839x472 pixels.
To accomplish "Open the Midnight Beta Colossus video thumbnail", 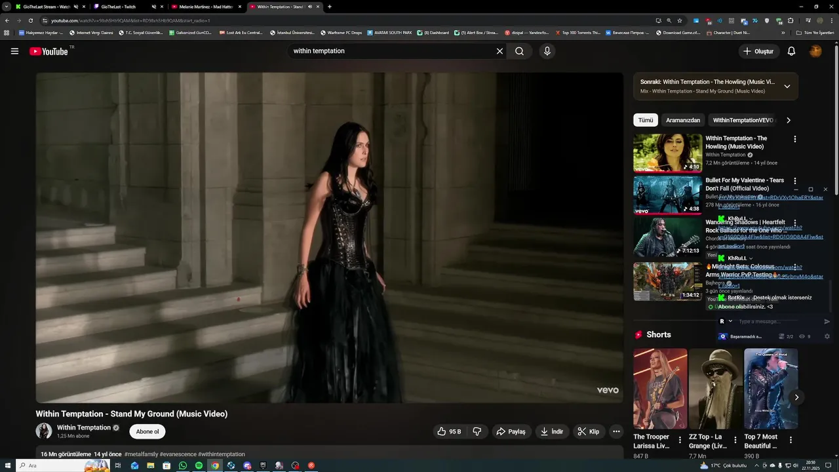I will point(667,281).
